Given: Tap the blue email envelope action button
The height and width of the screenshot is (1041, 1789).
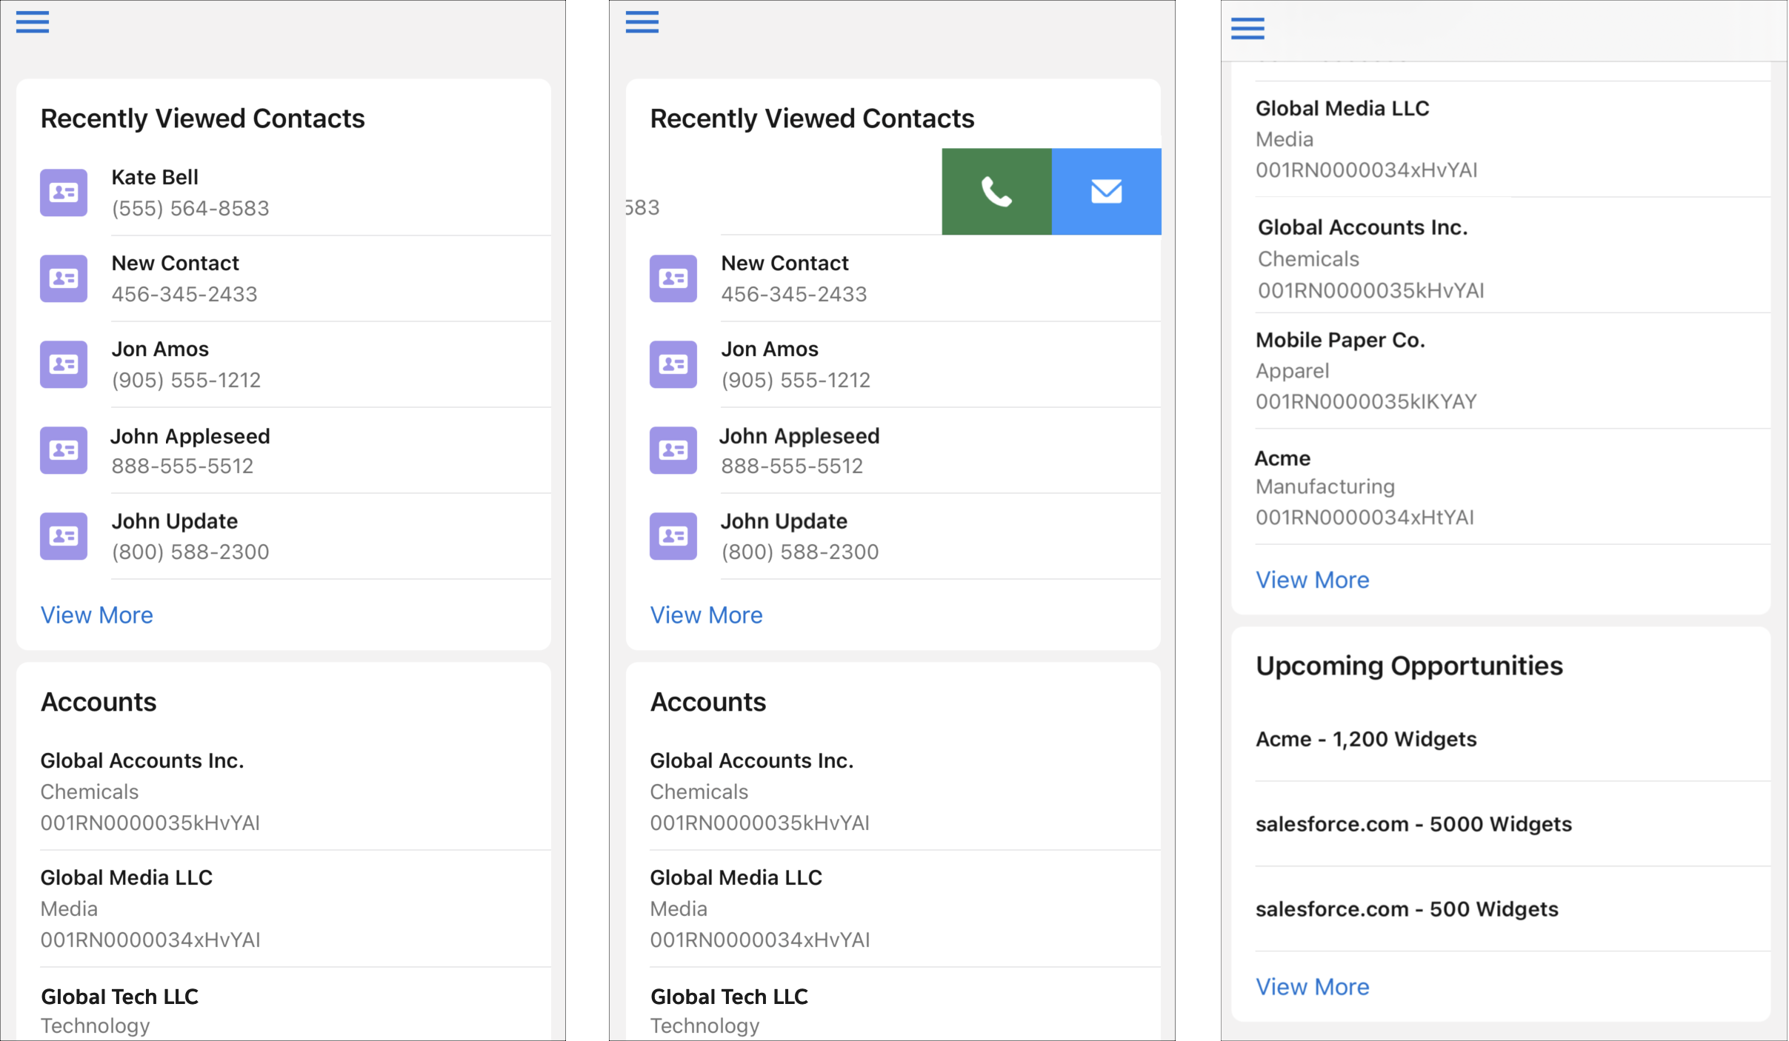Looking at the screenshot, I should click(x=1107, y=192).
